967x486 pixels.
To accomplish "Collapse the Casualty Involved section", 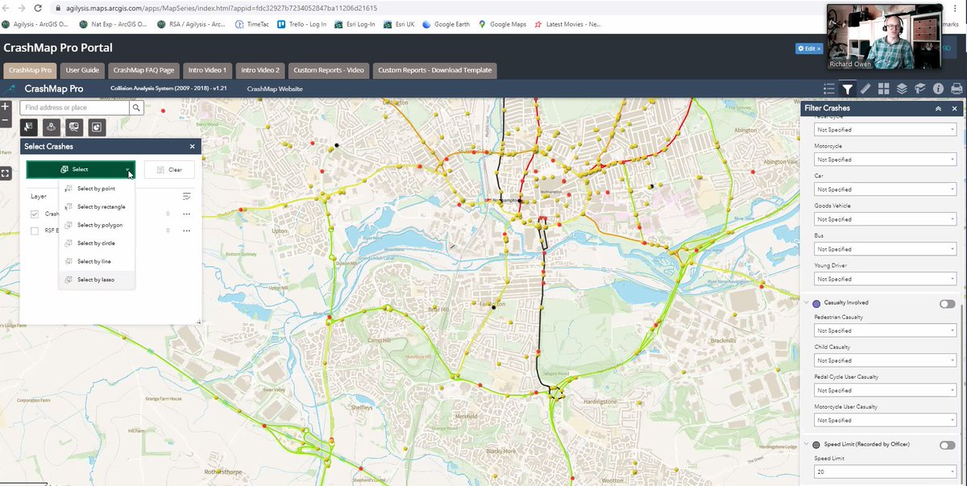I will coord(807,302).
